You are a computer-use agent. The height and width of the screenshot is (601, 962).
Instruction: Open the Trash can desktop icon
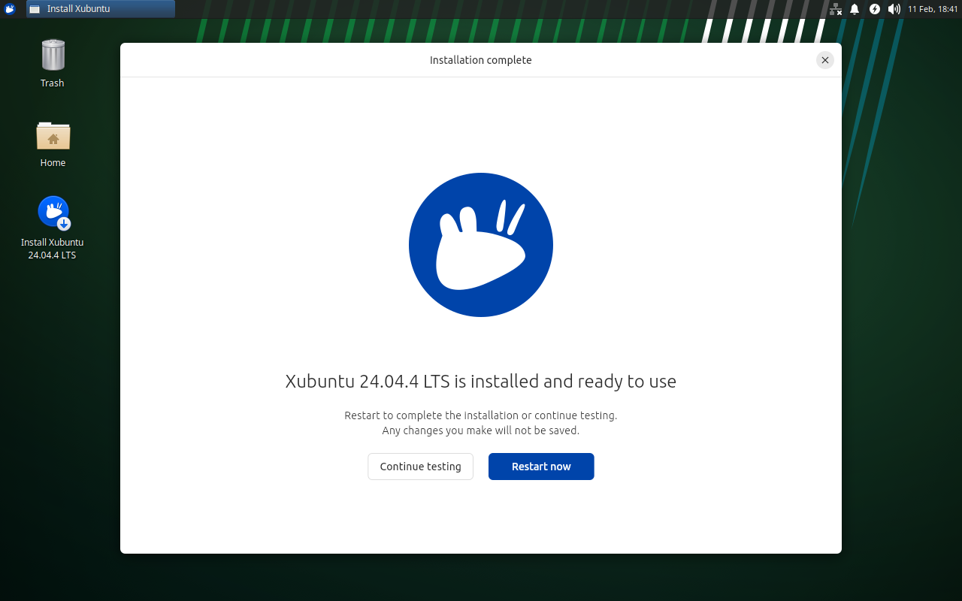tap(53, 55)
